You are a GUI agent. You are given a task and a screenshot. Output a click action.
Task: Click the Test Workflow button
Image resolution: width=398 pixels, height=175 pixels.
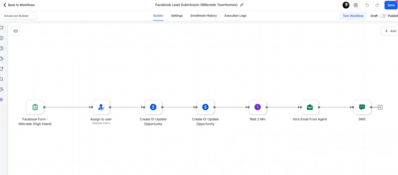pos(353,16)
